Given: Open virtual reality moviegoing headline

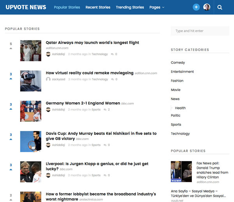Looking at the screenshot, I should [x=90, y=73].
